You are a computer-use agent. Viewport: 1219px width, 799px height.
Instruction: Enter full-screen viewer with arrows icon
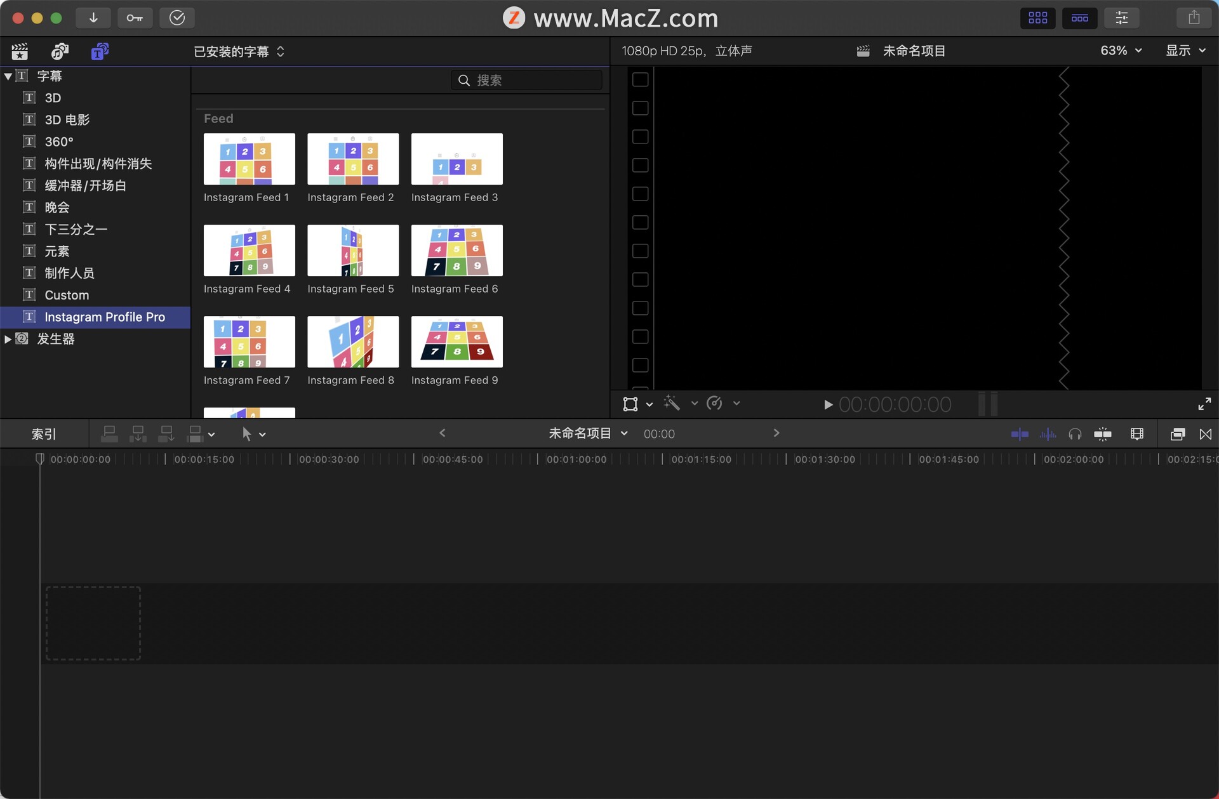(x=1204, y=404)
